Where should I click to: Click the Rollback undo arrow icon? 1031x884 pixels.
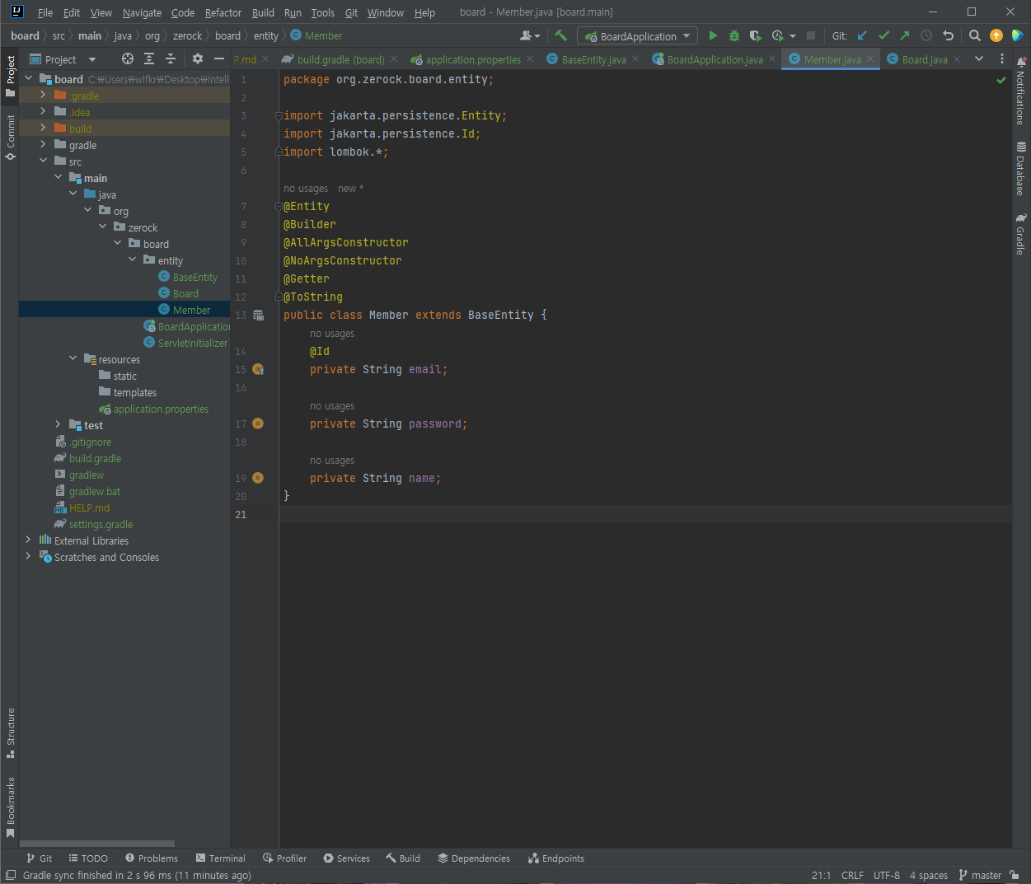point(948,35)
